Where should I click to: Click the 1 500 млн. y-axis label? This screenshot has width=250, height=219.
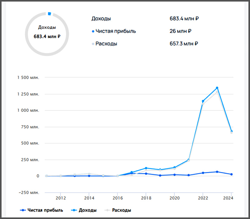coord(29,78)
